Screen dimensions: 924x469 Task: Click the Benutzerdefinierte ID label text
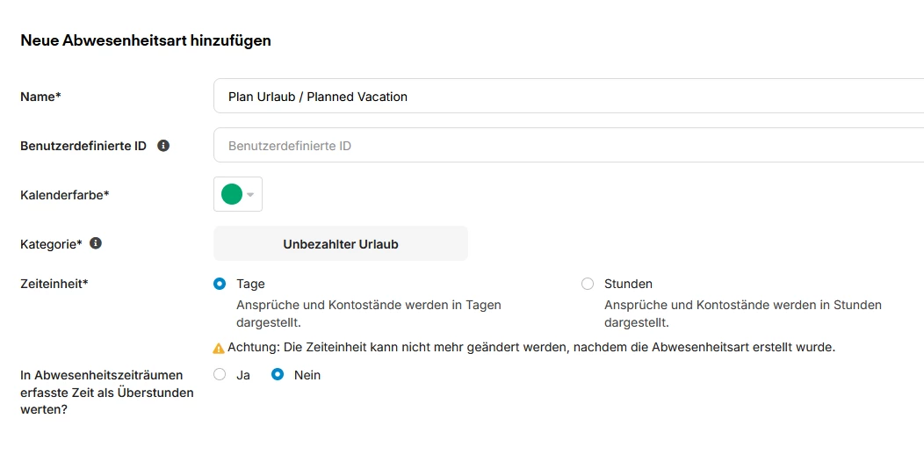click(83, 146)
